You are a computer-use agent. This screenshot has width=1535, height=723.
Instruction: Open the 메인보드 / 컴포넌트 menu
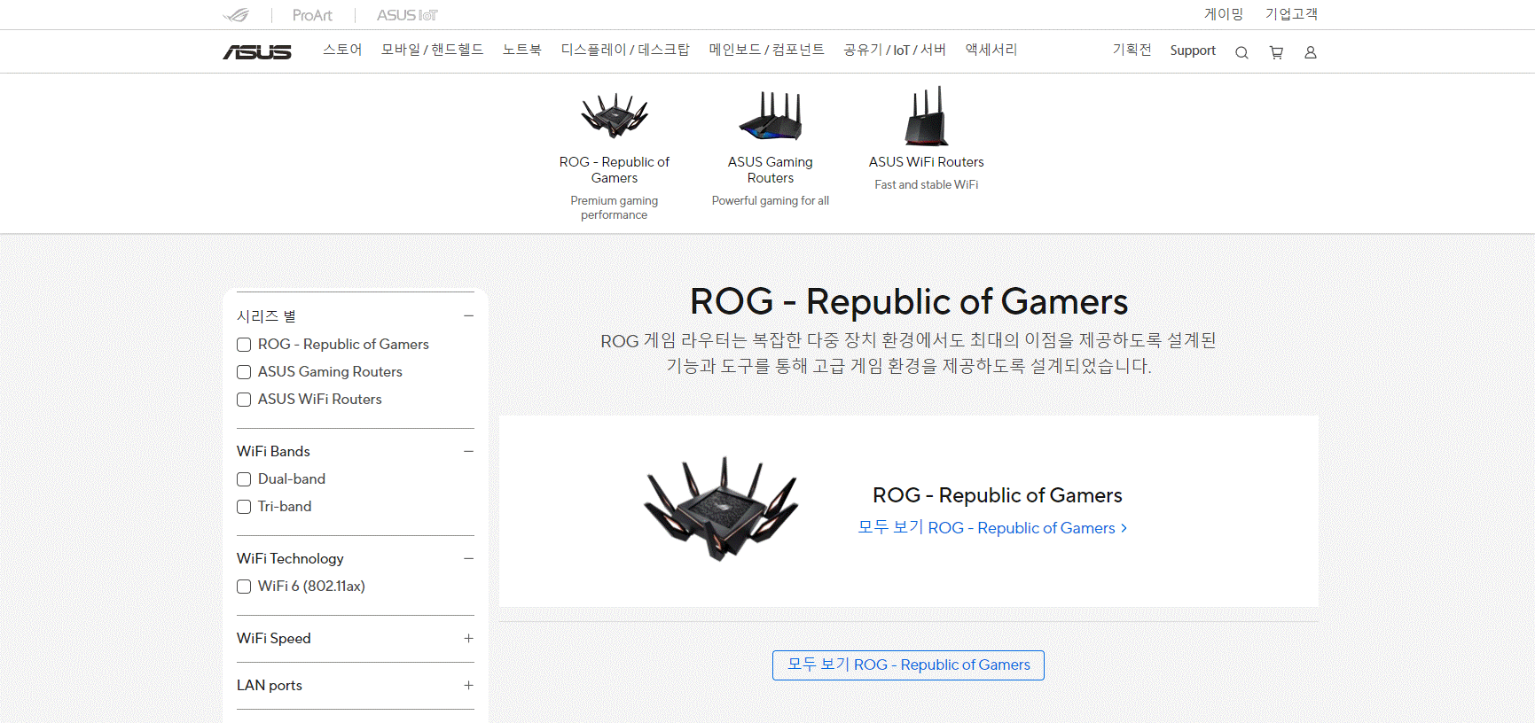pos(766,50)
